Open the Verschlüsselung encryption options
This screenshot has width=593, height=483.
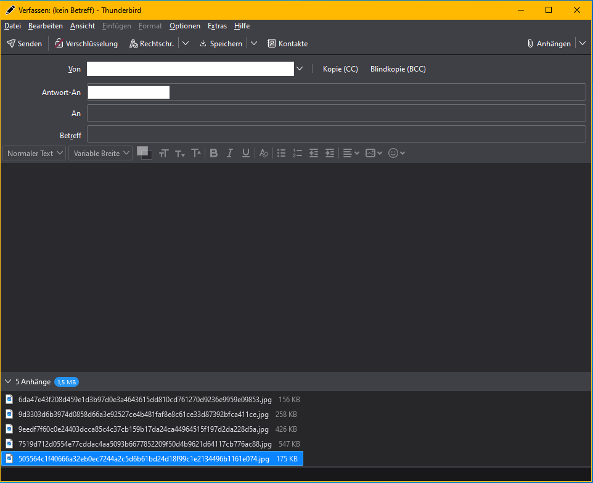click(86, 44)
